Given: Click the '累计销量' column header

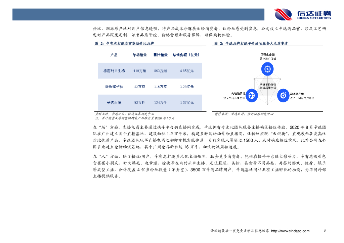Looking at the screenshot, I should (x=160, y=55).
